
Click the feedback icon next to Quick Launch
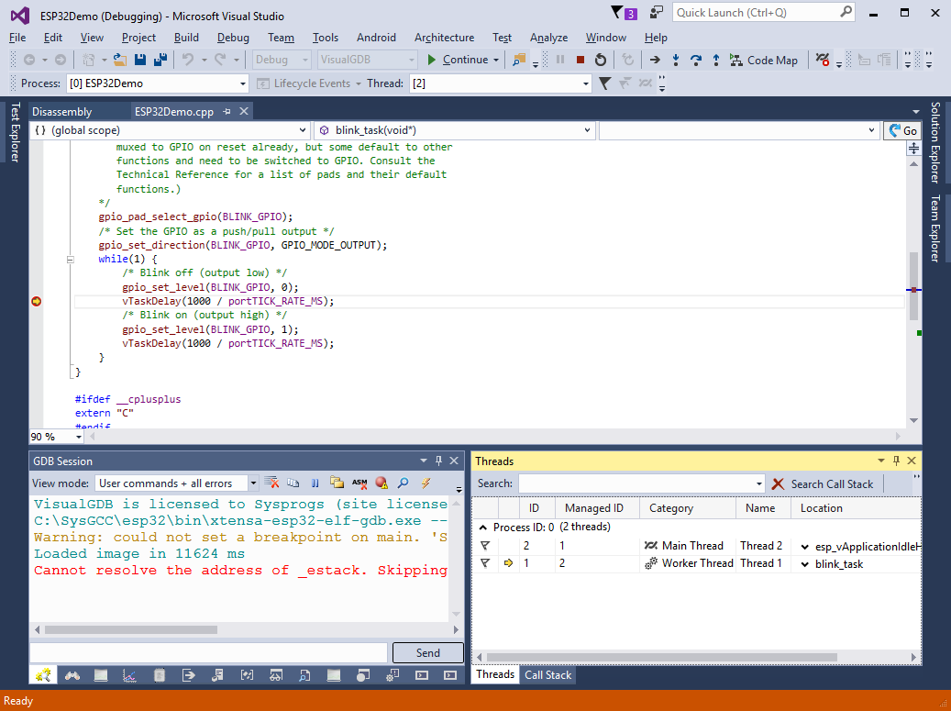tap(656, 13)
